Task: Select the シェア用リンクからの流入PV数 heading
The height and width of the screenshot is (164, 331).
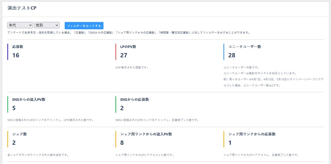Action: (146, 134)
